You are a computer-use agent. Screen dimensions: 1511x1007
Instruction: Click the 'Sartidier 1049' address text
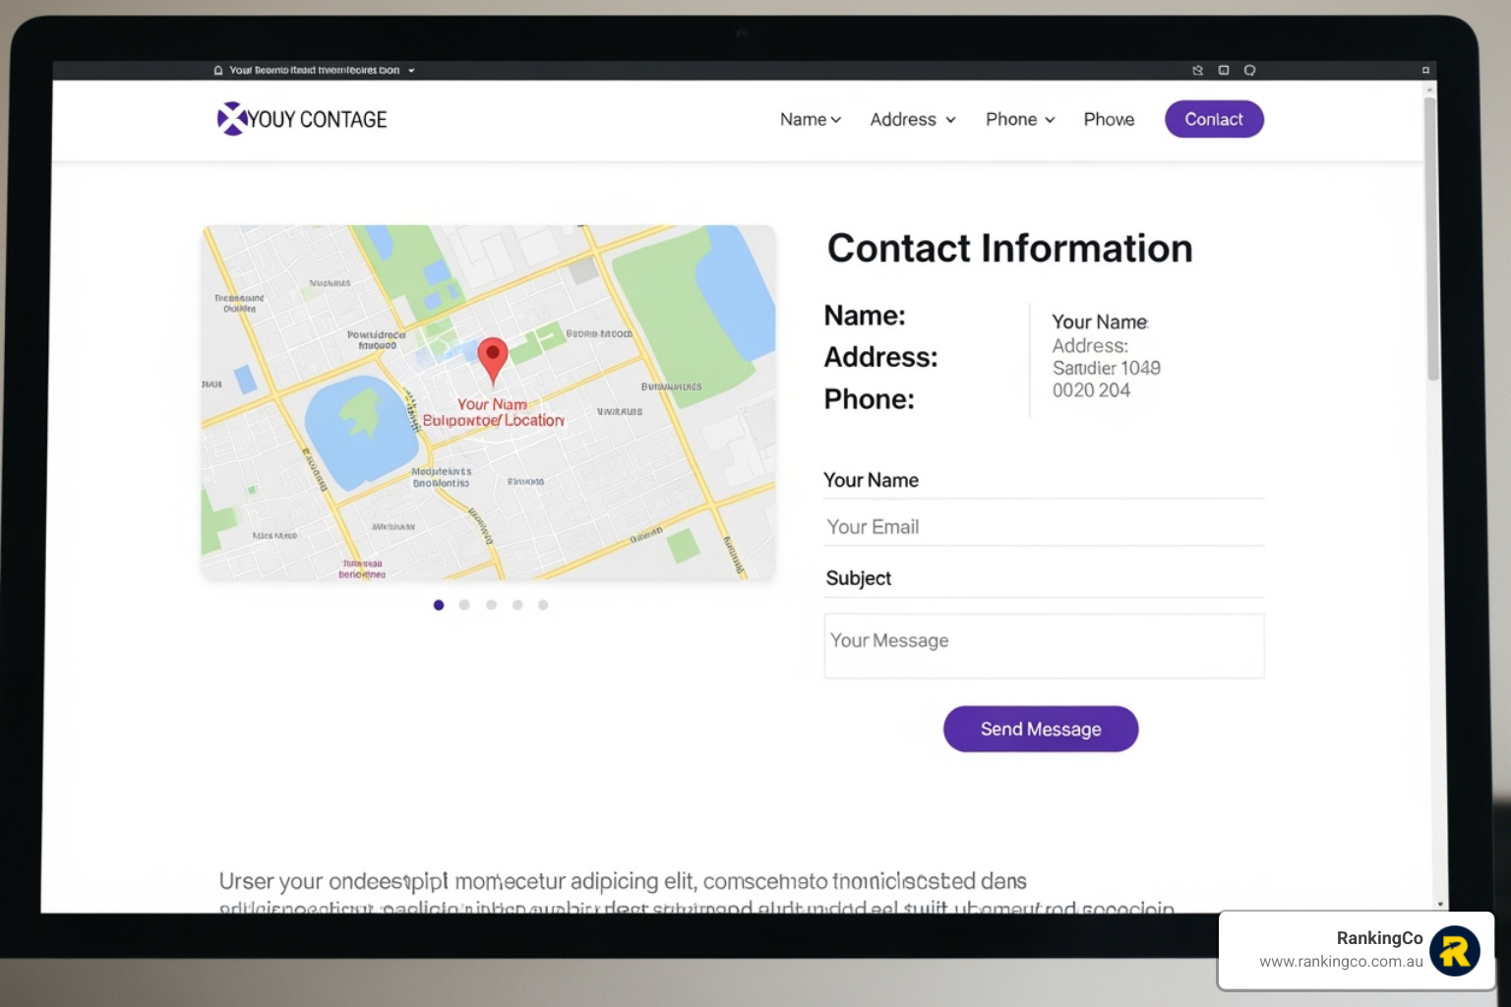coord(1107,368)
